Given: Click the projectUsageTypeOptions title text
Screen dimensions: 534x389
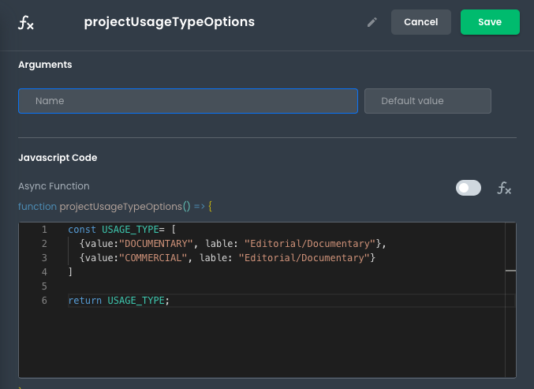Looking at the screenshot, I should (169, 22).
